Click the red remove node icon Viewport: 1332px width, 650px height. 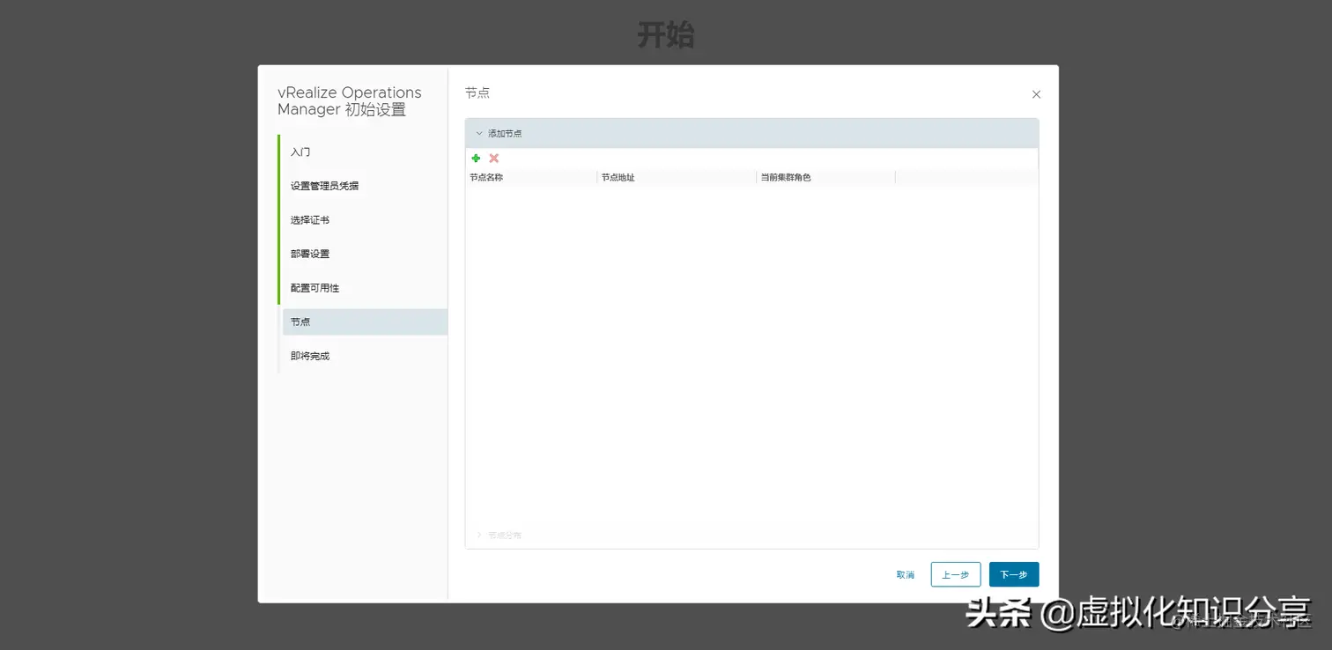tap(493, 159)
